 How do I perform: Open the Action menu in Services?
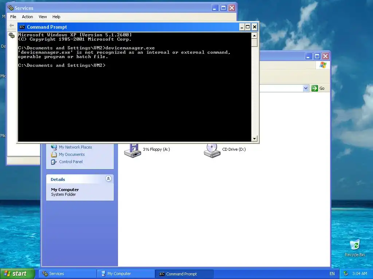27,17
